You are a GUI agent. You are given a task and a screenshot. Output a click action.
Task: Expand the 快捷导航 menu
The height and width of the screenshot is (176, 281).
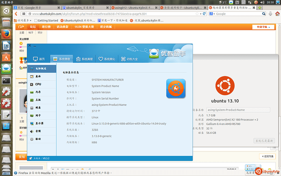[263, 27]
